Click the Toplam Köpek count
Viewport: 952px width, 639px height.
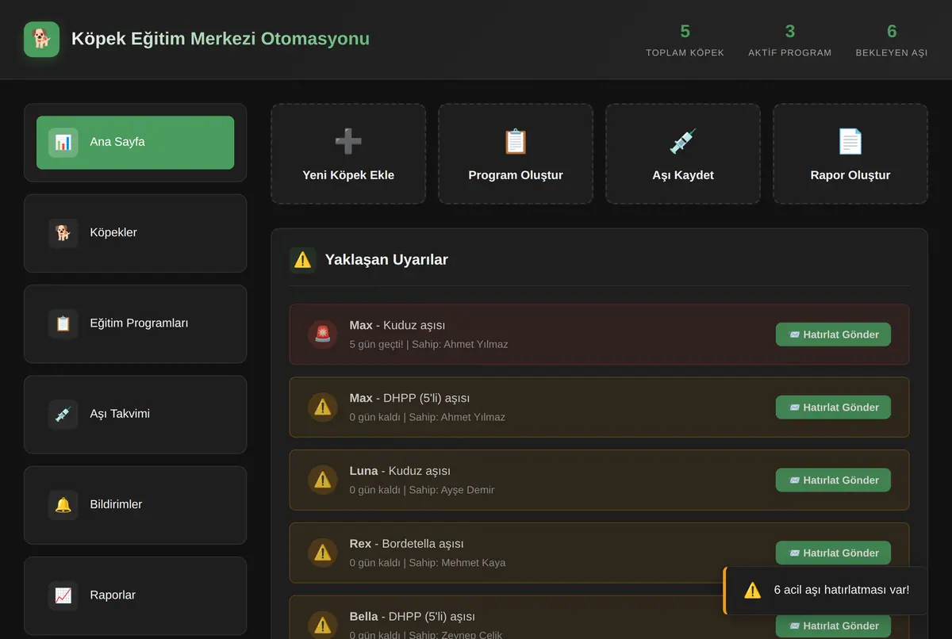pyautogui.click(x=685, y=32)
